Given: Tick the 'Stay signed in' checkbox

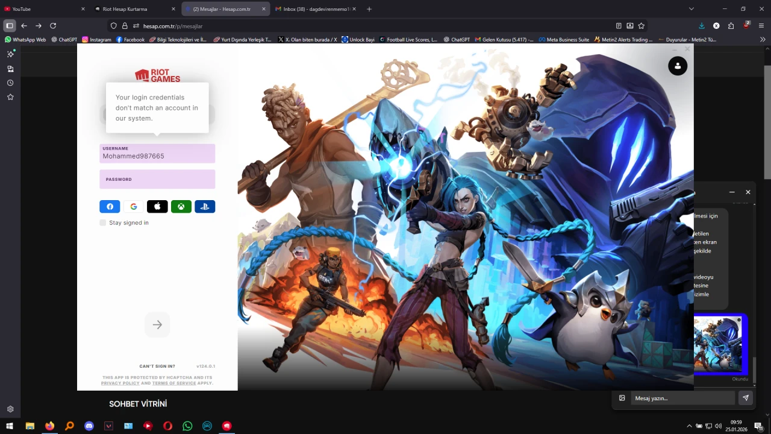Looking at the screenshot, I should pyautogui.click(x=103, y=223).
